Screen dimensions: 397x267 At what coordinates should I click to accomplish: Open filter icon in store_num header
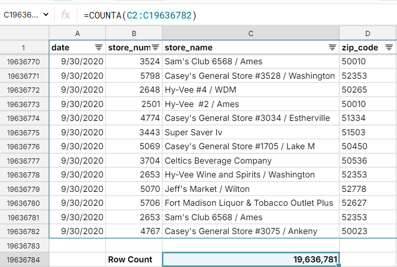click(155, 47)
